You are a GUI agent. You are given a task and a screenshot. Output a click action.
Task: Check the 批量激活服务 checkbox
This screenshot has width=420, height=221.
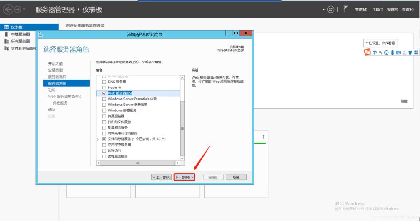point(104,127)
